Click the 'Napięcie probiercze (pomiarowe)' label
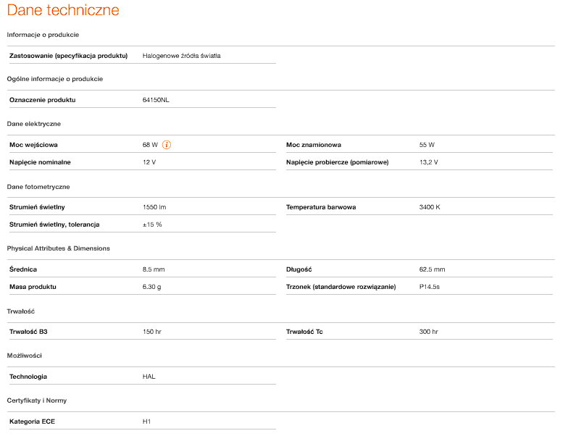The height and width of the screenshot is (436, 576). [x=337, y=162]
